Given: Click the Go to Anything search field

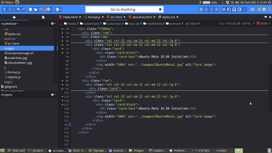Looking at the screenshot, I should click(x=124, y=9).
